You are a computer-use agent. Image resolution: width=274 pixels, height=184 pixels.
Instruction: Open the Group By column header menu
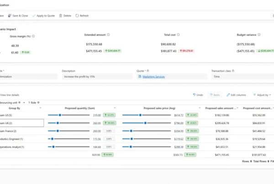pyautogui.click(x=40, y=108)
